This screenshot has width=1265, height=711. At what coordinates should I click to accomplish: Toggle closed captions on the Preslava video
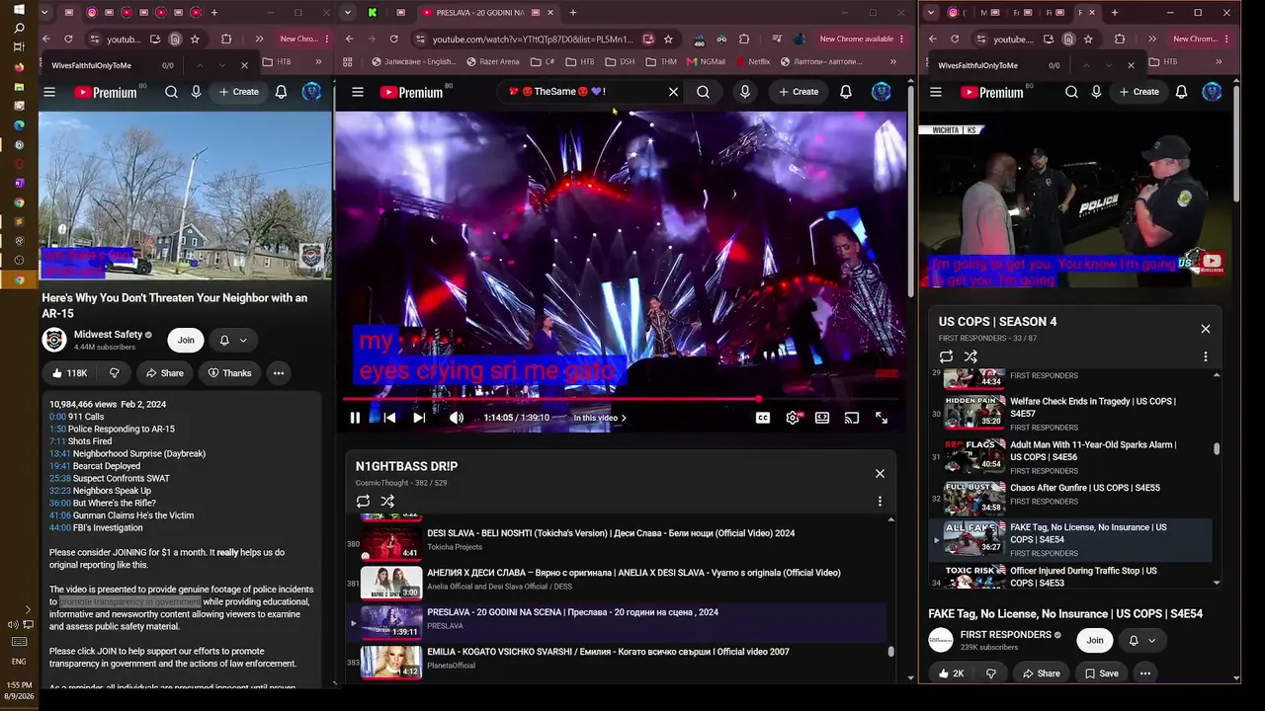[x=763, y=418]
